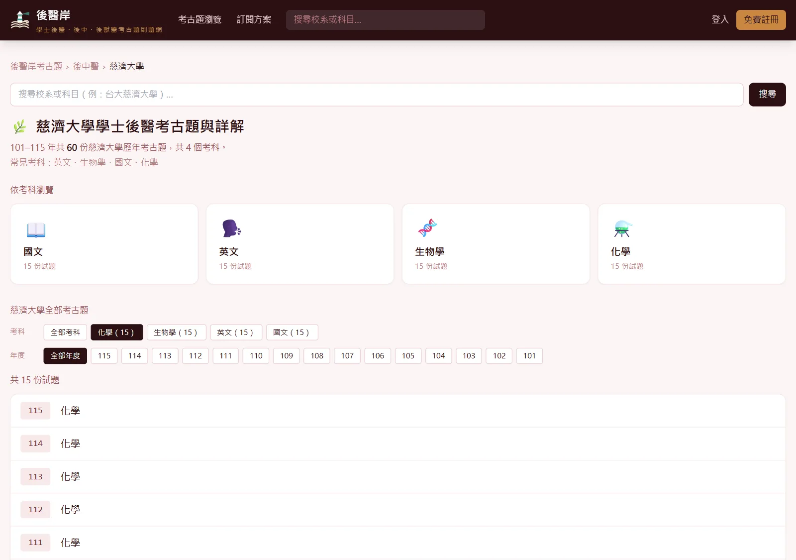This screenshot has width=796, height=560.
Task: Click the 後醫岸 lighthouse logo icon
Action: [x=20, y=20]
